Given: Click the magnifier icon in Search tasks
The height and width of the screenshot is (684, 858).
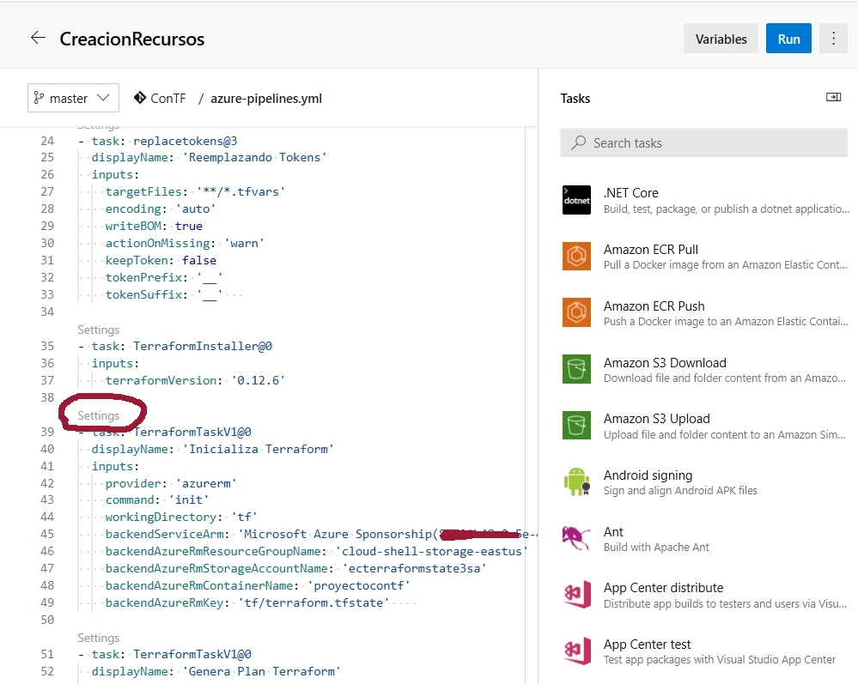Looking at the screenshot, I should [578, 142].
